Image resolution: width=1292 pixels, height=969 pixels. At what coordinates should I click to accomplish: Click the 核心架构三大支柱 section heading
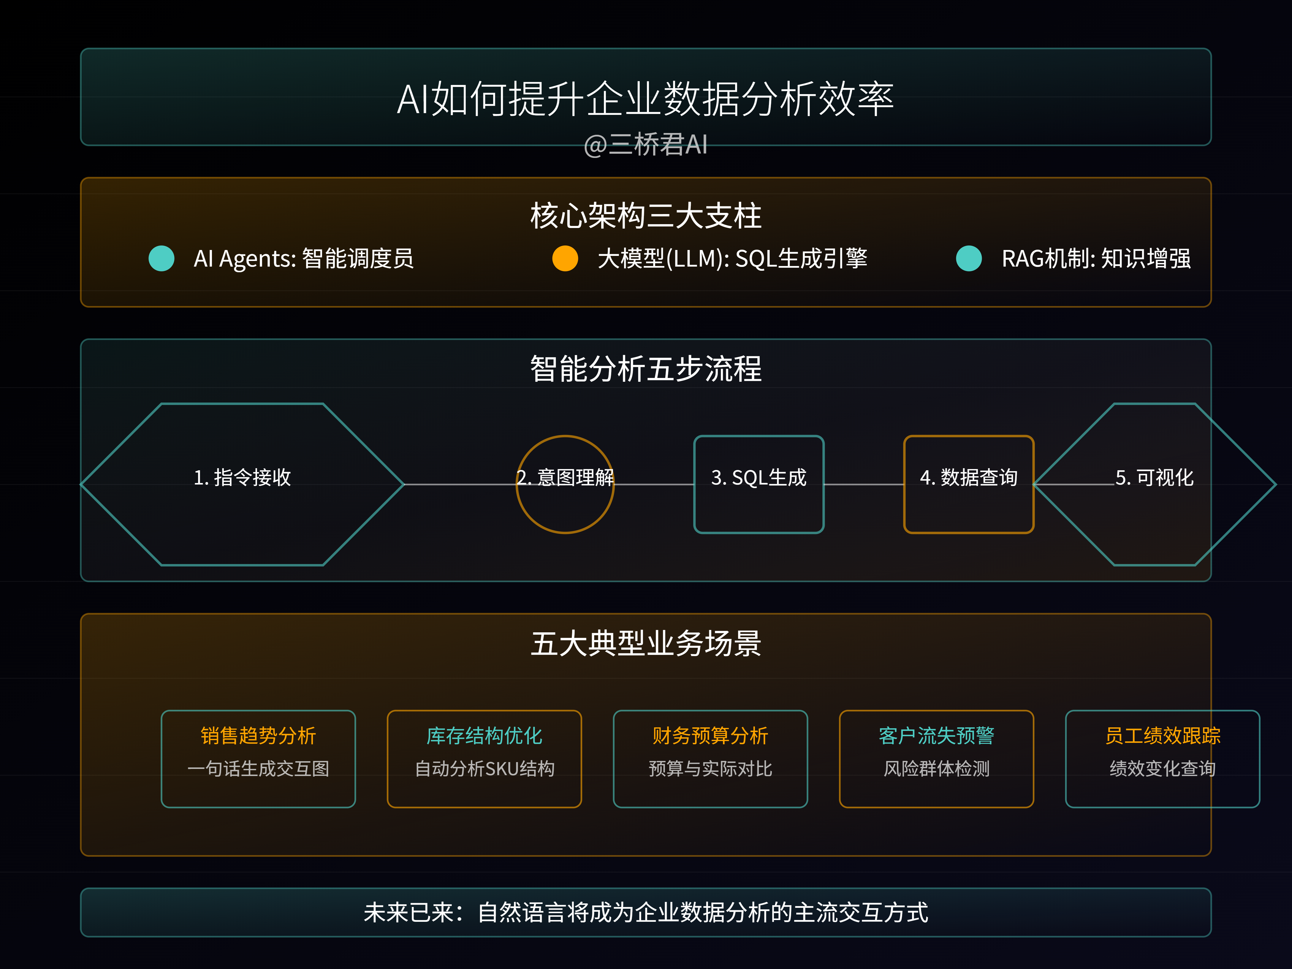pos(645,216)
